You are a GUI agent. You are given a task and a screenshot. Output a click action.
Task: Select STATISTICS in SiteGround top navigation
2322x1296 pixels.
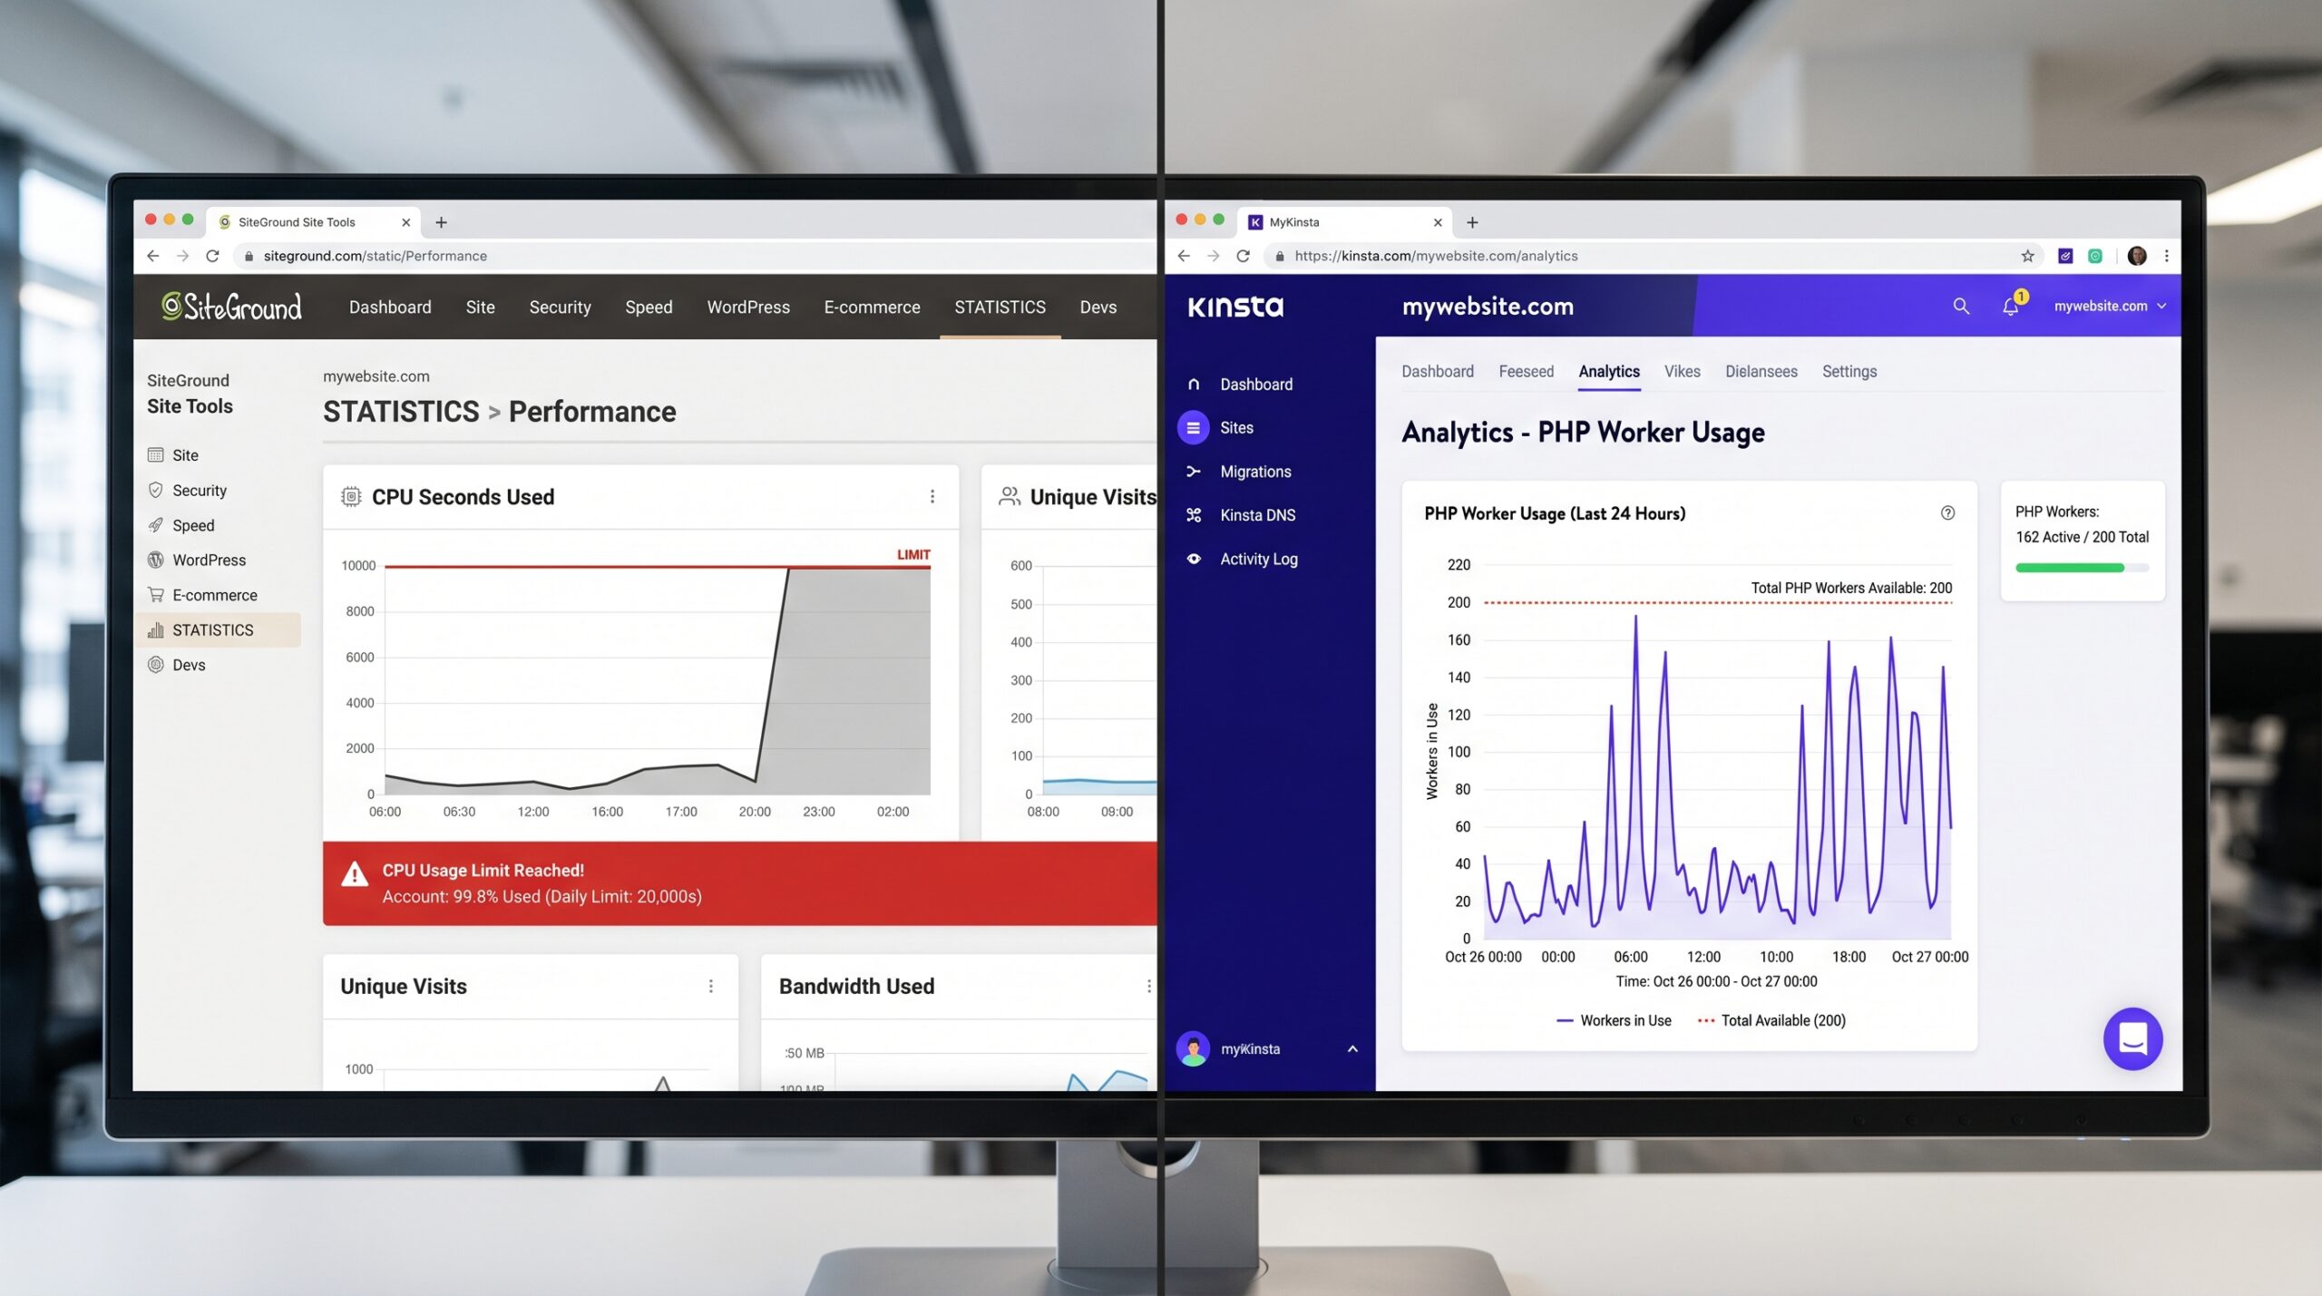[1000, 307]
